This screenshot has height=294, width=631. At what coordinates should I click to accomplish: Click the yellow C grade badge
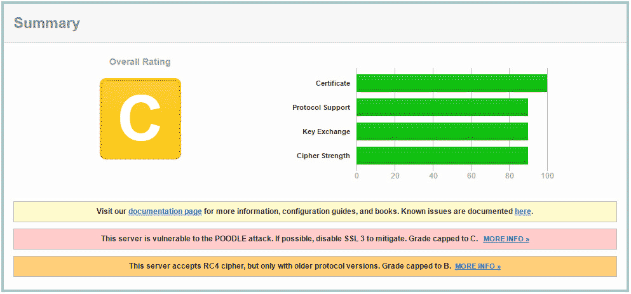tap(140, 119)
